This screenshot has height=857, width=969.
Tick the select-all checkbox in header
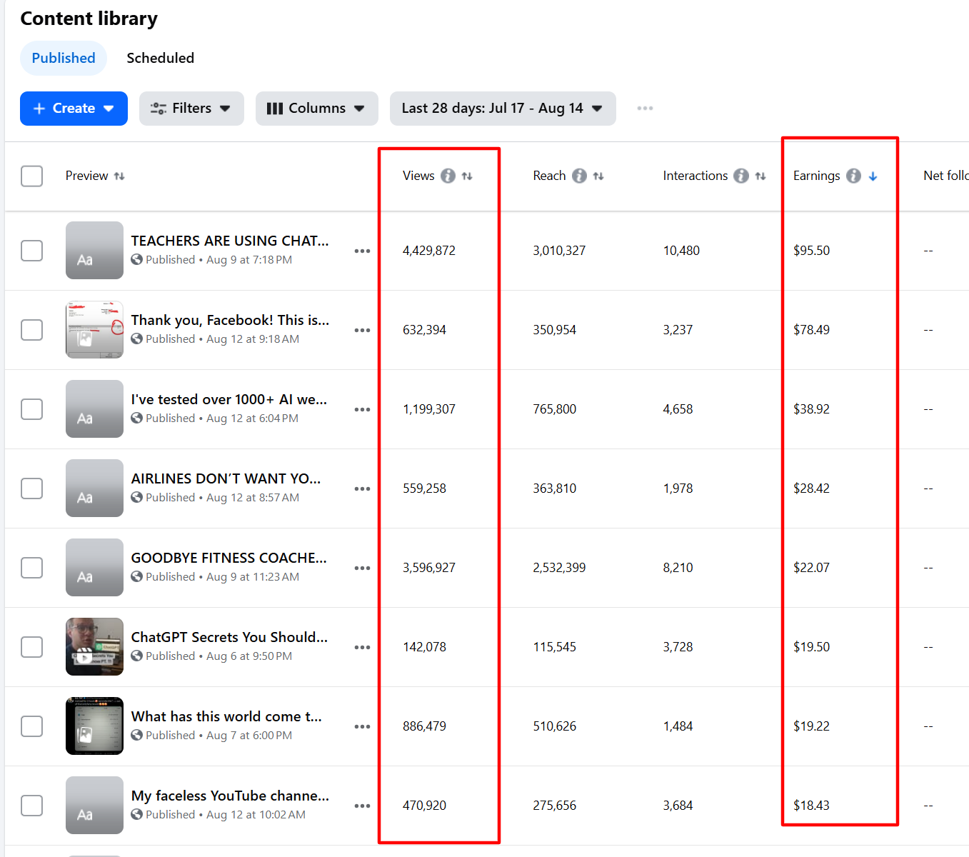point(31,176)
